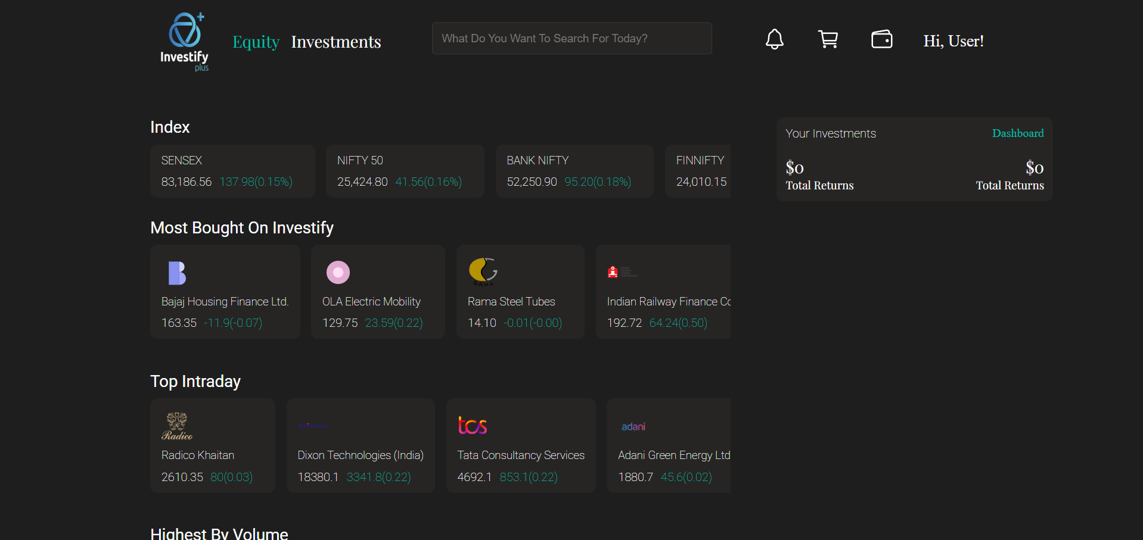Switch to the Equity tab
The image size is (1143, 540).
coord(256,42)
